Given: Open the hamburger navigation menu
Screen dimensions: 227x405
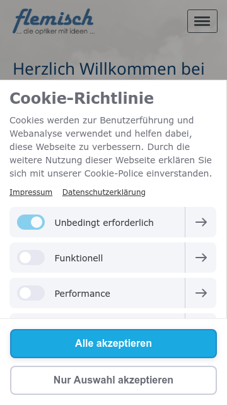Looking at the screenshot, I should pyautogui.click(x=202, y=21).
